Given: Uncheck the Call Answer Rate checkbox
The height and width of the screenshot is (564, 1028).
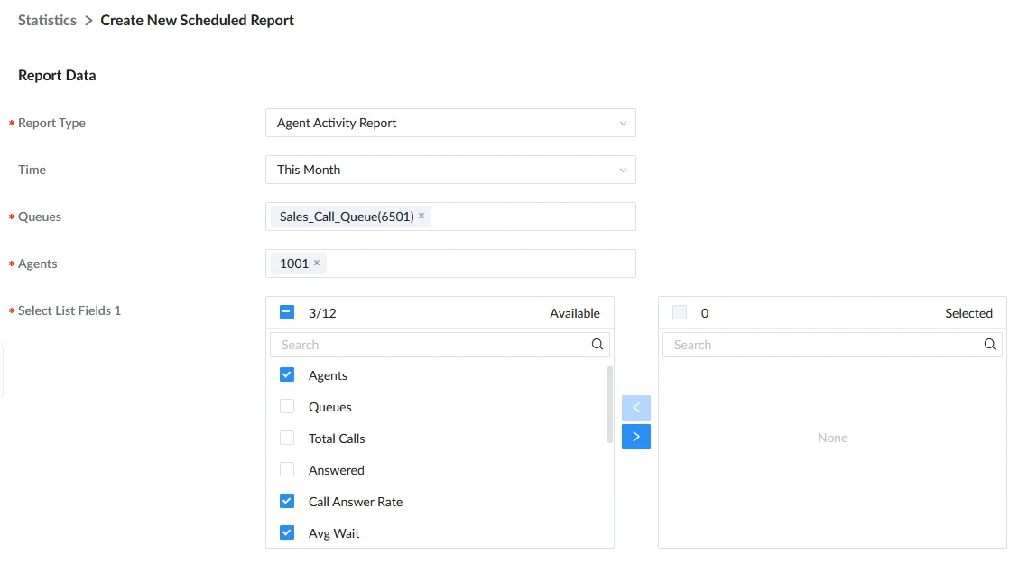Looking at the screenshot, I should (x=286, y=501).
